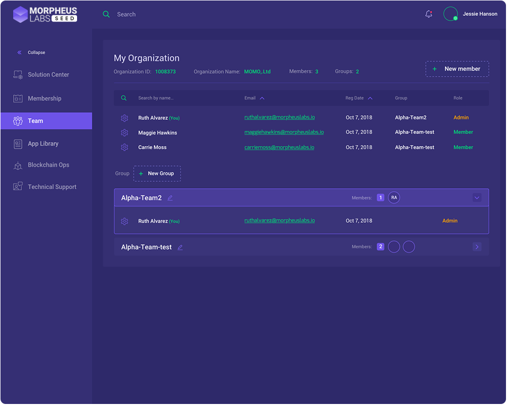Click first member avatar circle in Alpha-Team-test

pyautogui.click(x=394, y=247)
